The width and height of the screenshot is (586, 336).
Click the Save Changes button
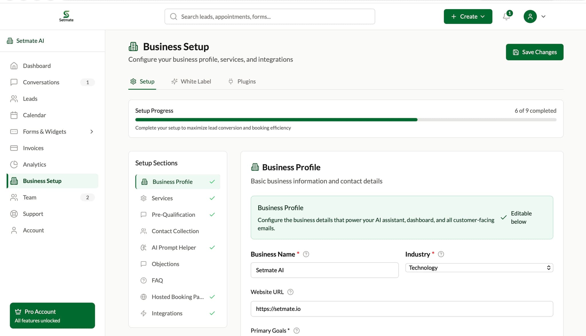pos(534,52)
